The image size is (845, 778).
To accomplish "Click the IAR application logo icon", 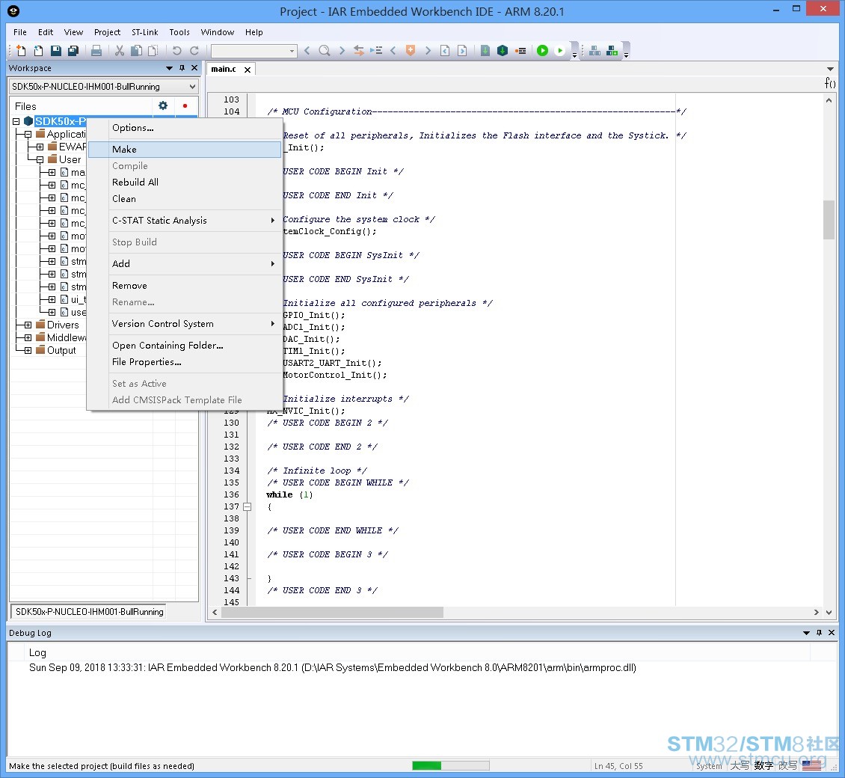I will point(13,10).
